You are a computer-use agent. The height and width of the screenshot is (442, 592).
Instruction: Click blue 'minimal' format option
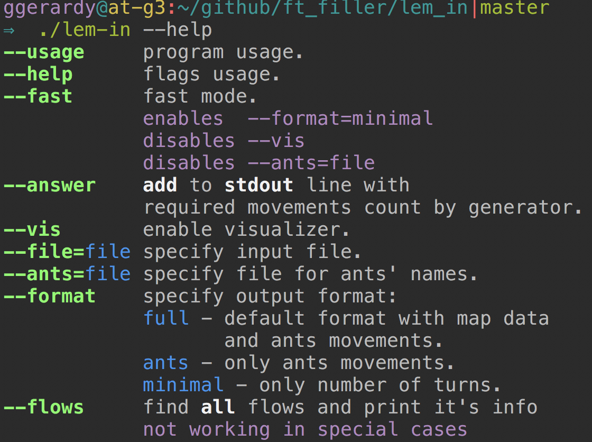(183, 385)
